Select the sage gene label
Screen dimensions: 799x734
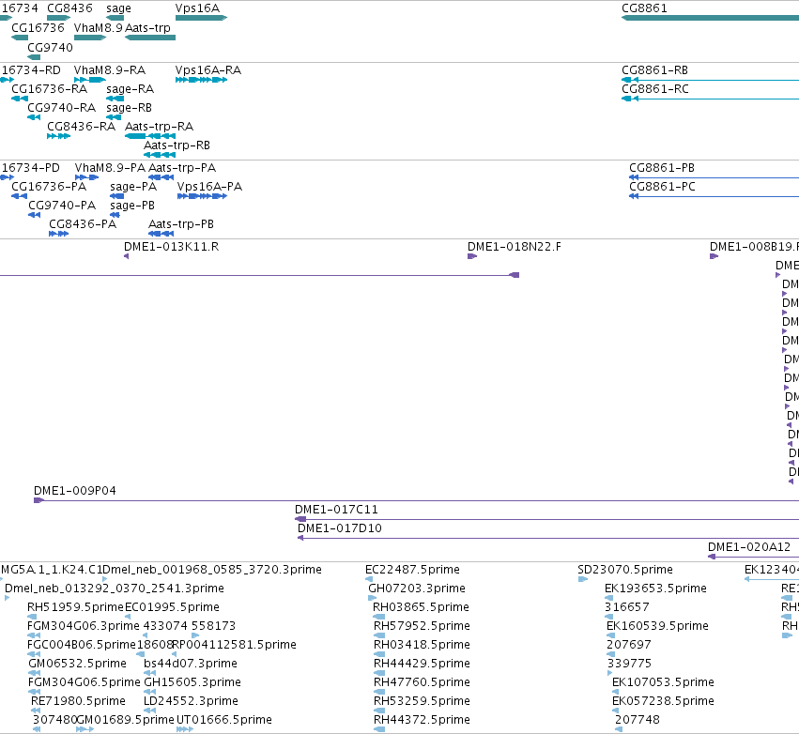[x=118, y=8]
